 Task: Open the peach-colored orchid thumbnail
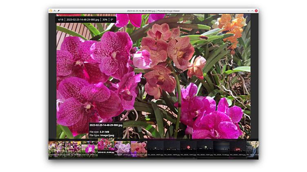pyautogui.click(x=139, y=148)
